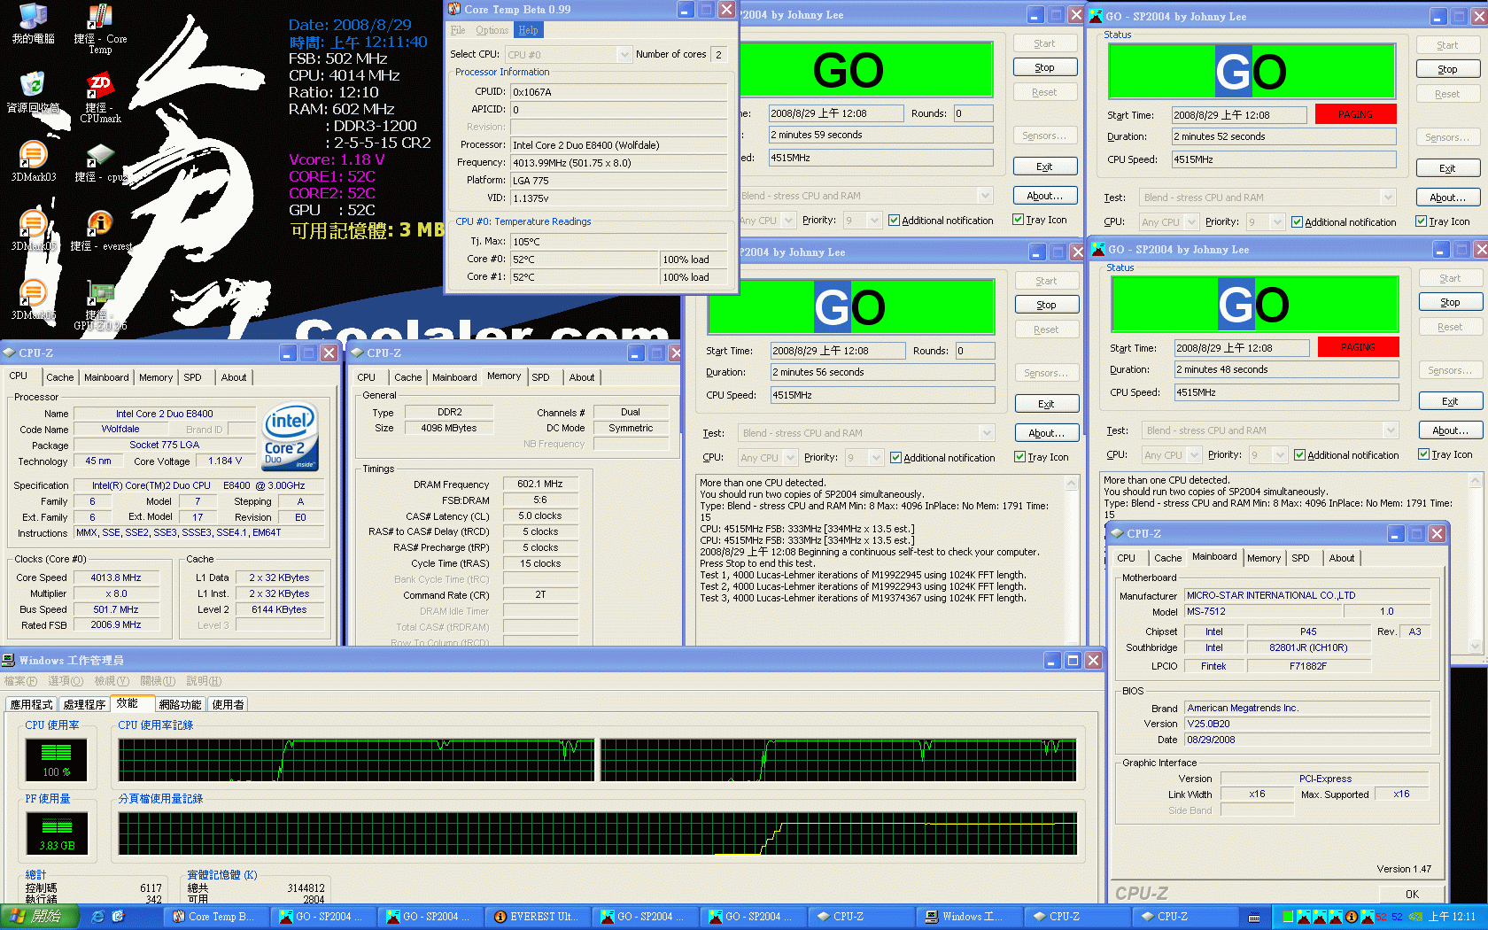Click the Everest orange tray icon
The image size is (1488, 930).
(x=1352, y=917)
